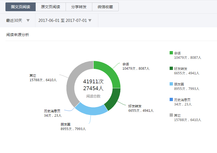Click the gray 其它 legend square

coord(171,115)
